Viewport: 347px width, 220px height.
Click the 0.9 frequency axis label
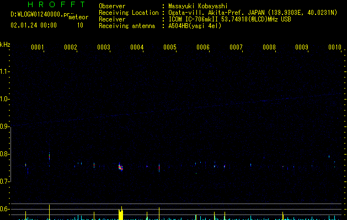tap(4, 127)
